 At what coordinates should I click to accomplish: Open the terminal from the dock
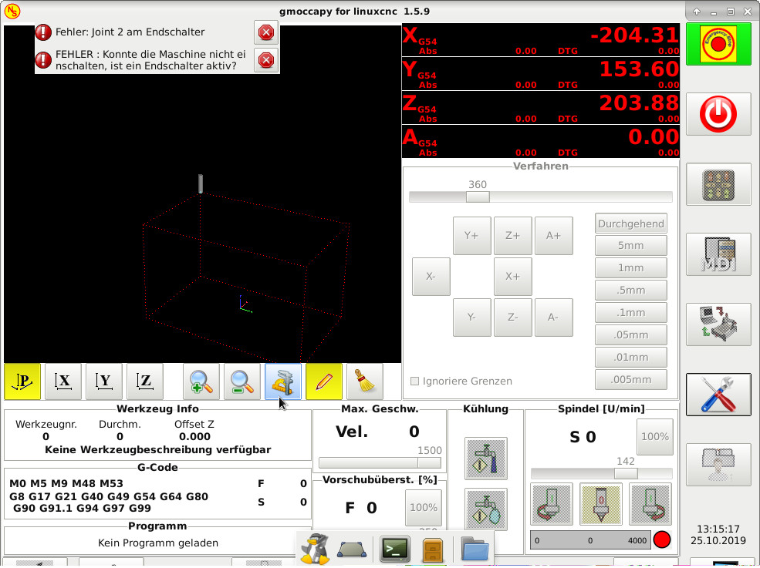click(395, 549)
